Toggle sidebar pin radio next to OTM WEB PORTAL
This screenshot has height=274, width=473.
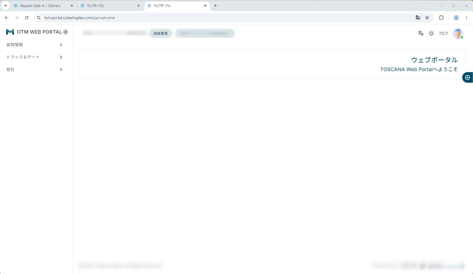coord(66,32)
